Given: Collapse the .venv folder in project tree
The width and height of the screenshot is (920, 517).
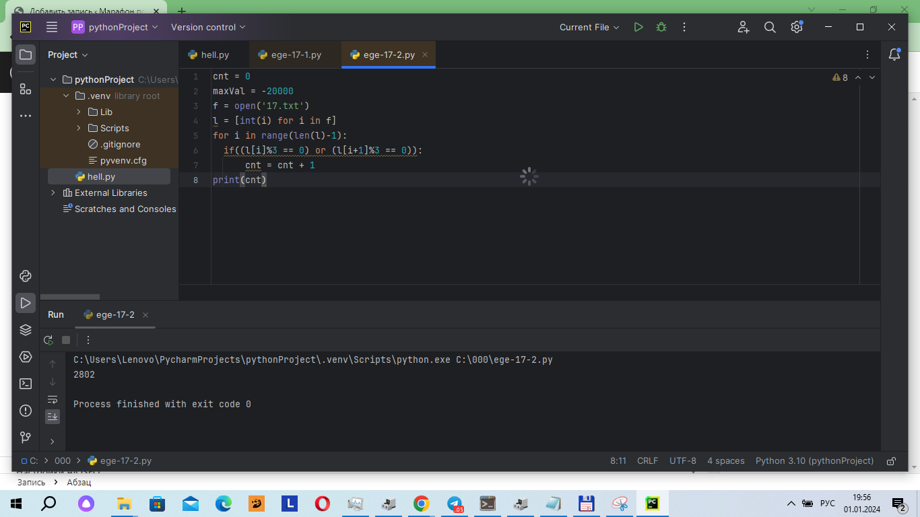Looking at the screenshot, I should pos(66,96).
